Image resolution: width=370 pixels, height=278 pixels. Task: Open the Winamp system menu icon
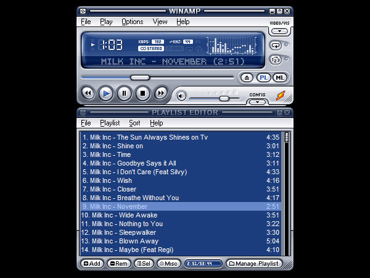point(83,11)
